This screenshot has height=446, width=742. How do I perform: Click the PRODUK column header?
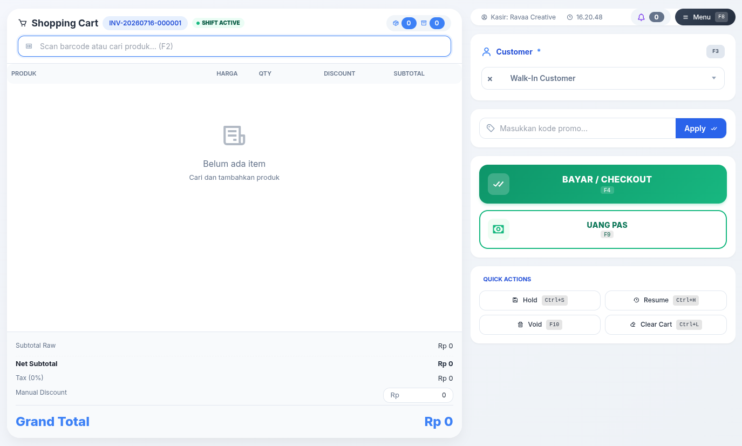(24, 73)
